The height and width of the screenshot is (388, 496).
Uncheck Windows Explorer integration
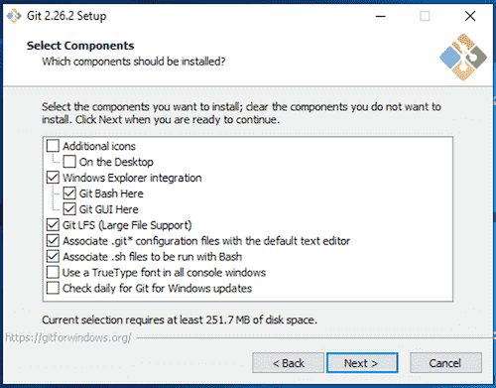click(53, 178)
